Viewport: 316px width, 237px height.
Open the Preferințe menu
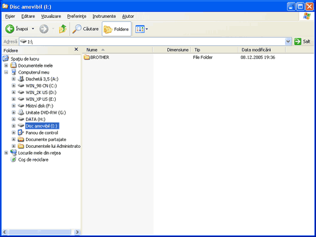[x=77, y=16]
